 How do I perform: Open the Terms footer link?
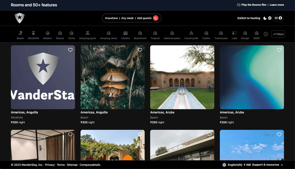(x=61, y=165)
